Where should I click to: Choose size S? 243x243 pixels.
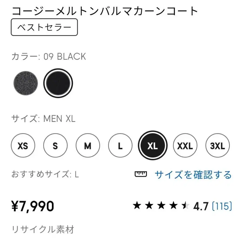point(55,146)
